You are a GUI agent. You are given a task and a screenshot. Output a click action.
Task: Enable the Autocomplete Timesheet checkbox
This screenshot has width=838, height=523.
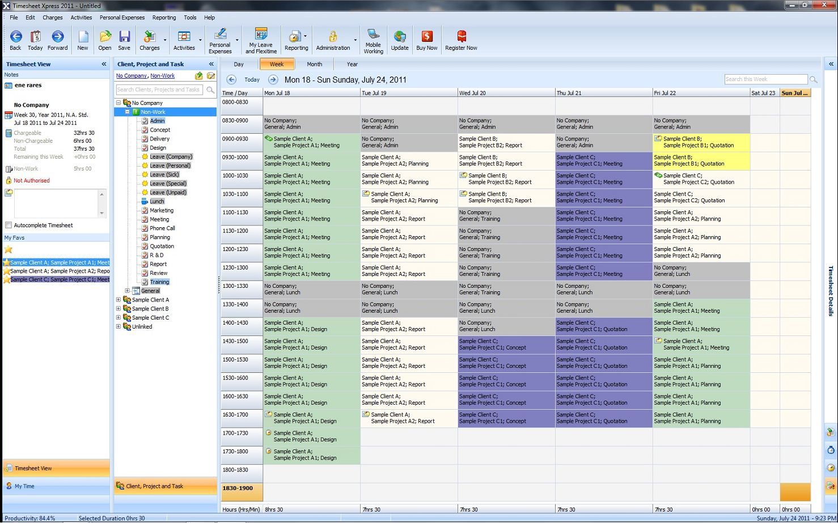point(9,225)
